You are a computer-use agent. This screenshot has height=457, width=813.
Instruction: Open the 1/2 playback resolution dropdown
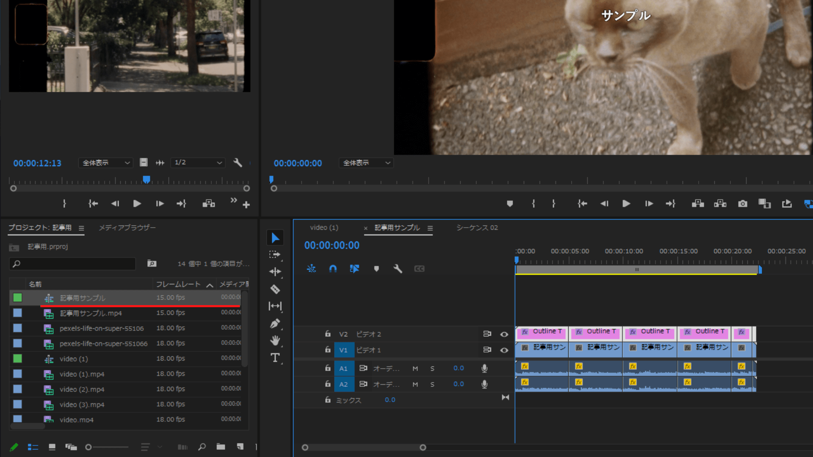pos(198,163)
